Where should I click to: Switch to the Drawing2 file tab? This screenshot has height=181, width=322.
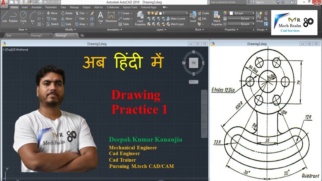(x=36, y=35)
